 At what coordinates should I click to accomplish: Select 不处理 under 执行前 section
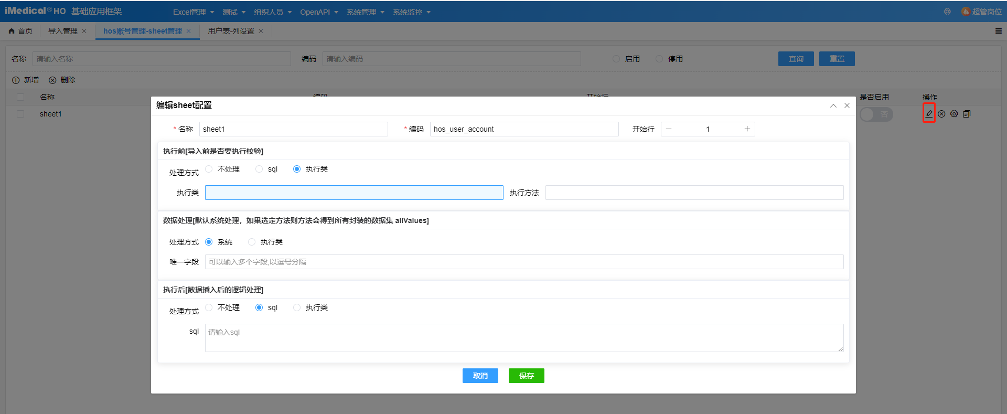[x=209, y=169]
